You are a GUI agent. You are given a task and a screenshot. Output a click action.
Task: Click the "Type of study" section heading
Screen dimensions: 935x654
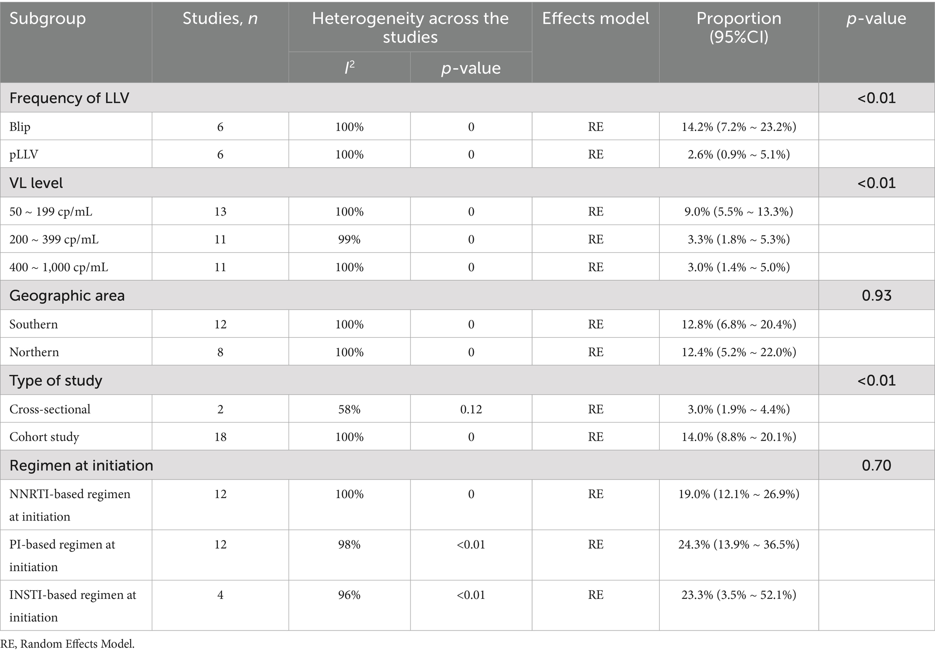click(56, 381)
